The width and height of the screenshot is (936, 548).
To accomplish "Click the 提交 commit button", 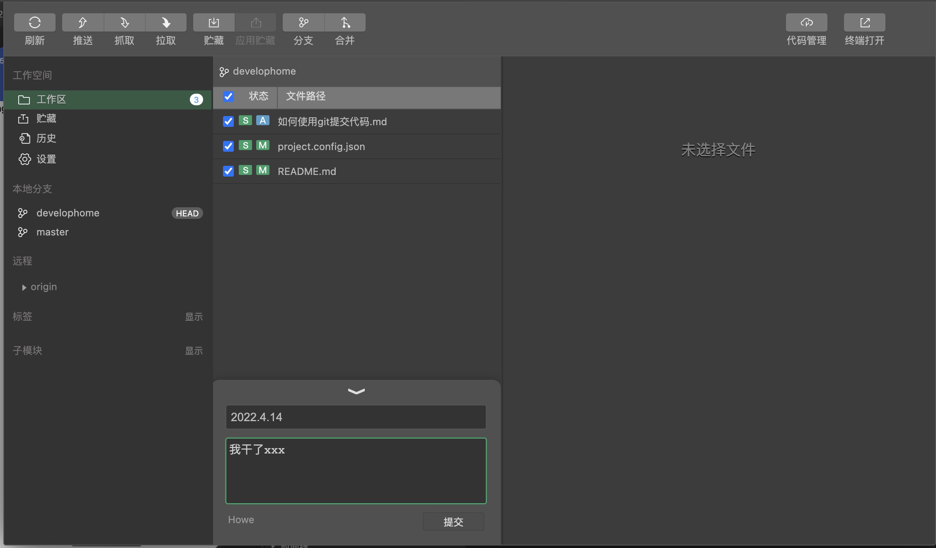I will click(x=453, y=522).
